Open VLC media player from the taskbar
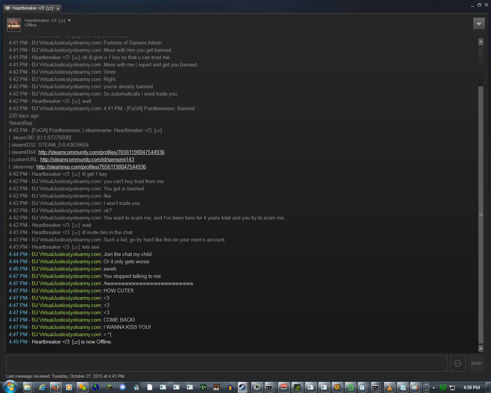491x393 pixels. (389, 387)
